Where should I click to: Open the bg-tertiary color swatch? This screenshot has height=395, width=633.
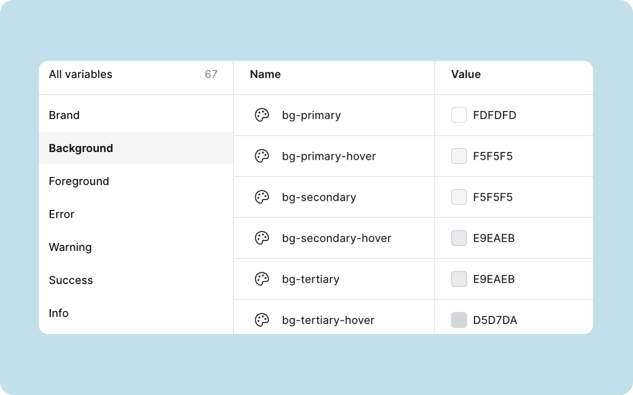(459, 279)
